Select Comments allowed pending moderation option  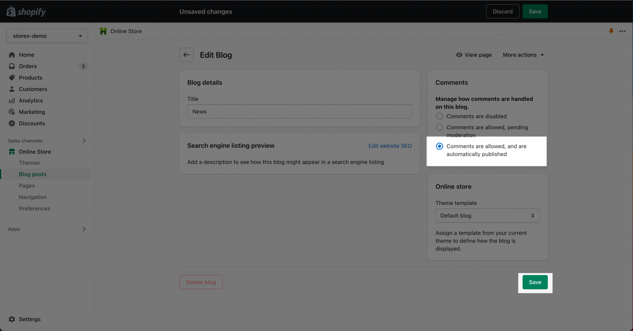439,128
